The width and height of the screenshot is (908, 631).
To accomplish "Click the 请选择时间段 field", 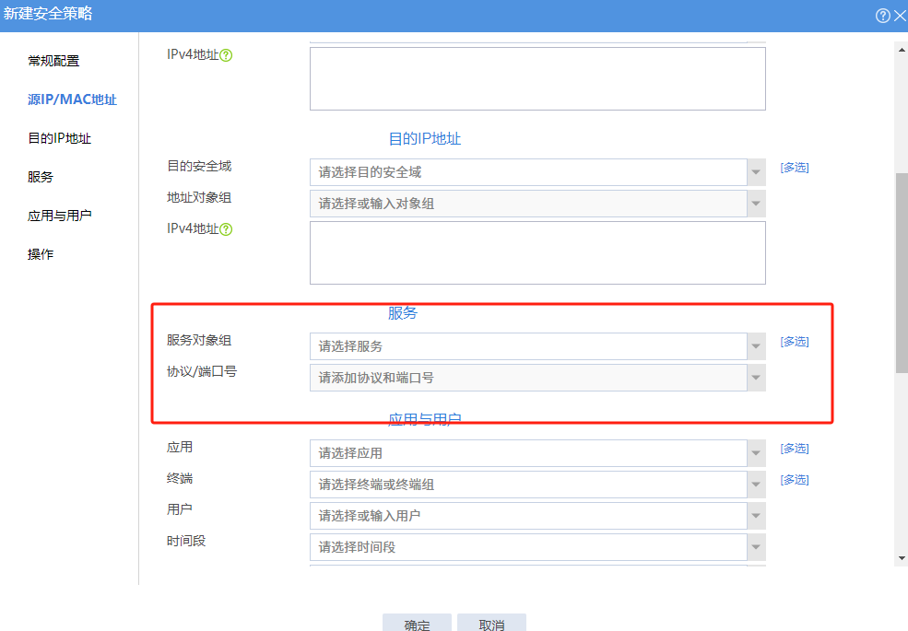I will pyautogui.click(x=528, y=547).
